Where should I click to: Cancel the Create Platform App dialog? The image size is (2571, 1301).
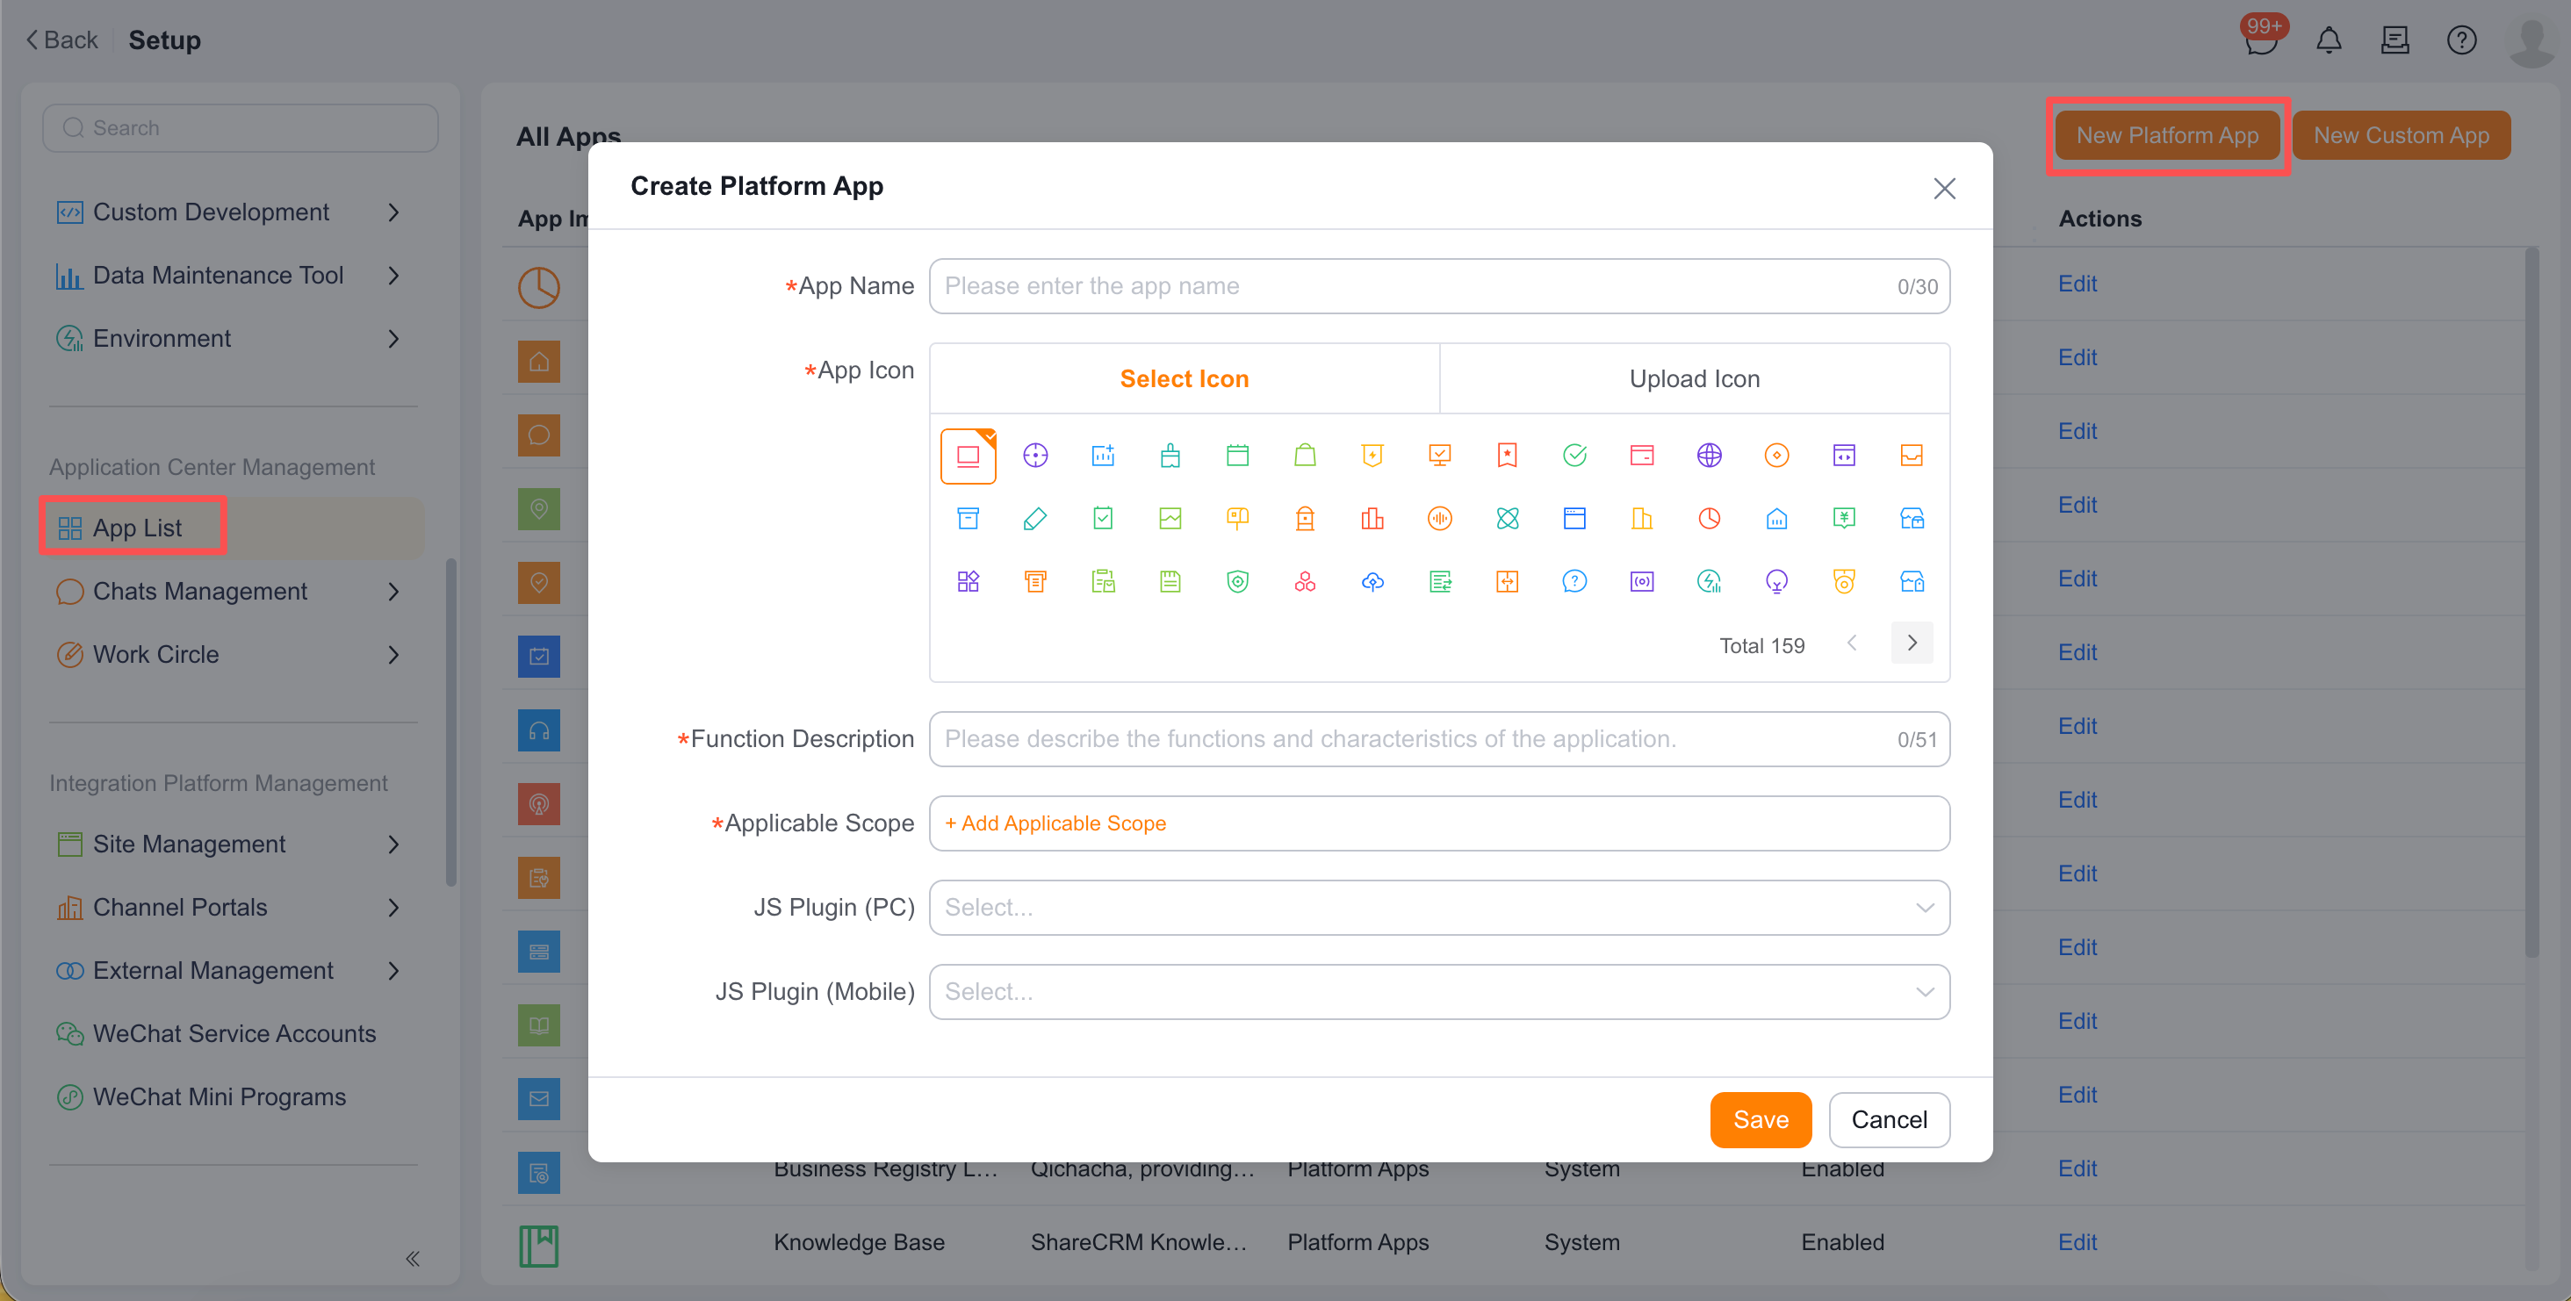pos(1889,1119)
